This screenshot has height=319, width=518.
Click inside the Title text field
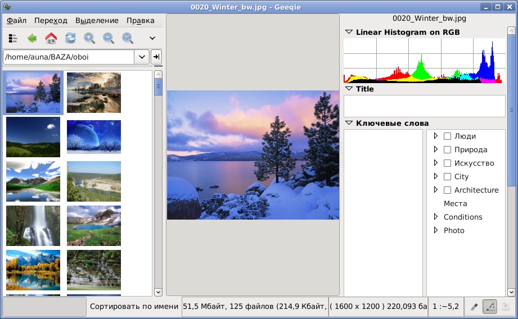click(425, 106)
